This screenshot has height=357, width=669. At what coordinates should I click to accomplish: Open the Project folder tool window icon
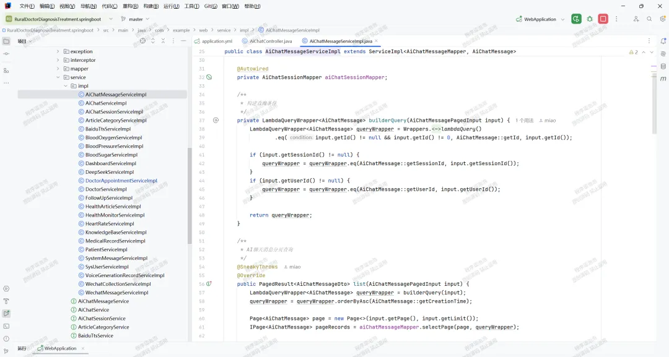(6, 41)
